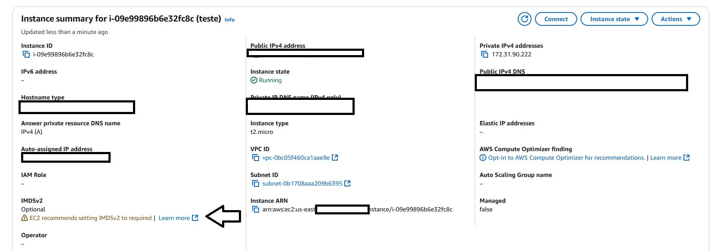Click the IMDSv2 warning triangle icon
The image size is (711, 251).
point(25,218)
